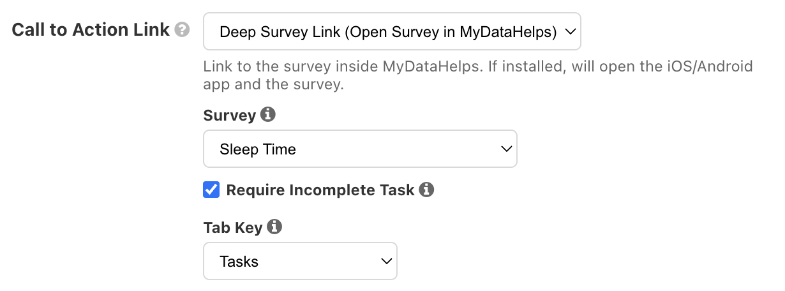Image resolution: width=785 pixels, height=291 pixels.
Task: Click the chevron arrow on the Tasks selector
Action: 385,261
